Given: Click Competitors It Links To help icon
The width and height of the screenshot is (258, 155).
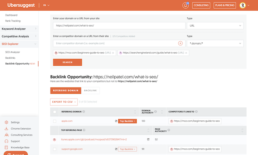Looking at the screenshot, I should click(196, 111).
